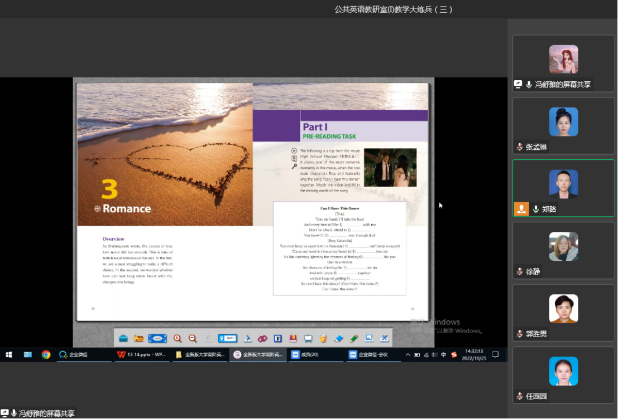Pick the green pencil drawing tool

[x=354, y=338]
